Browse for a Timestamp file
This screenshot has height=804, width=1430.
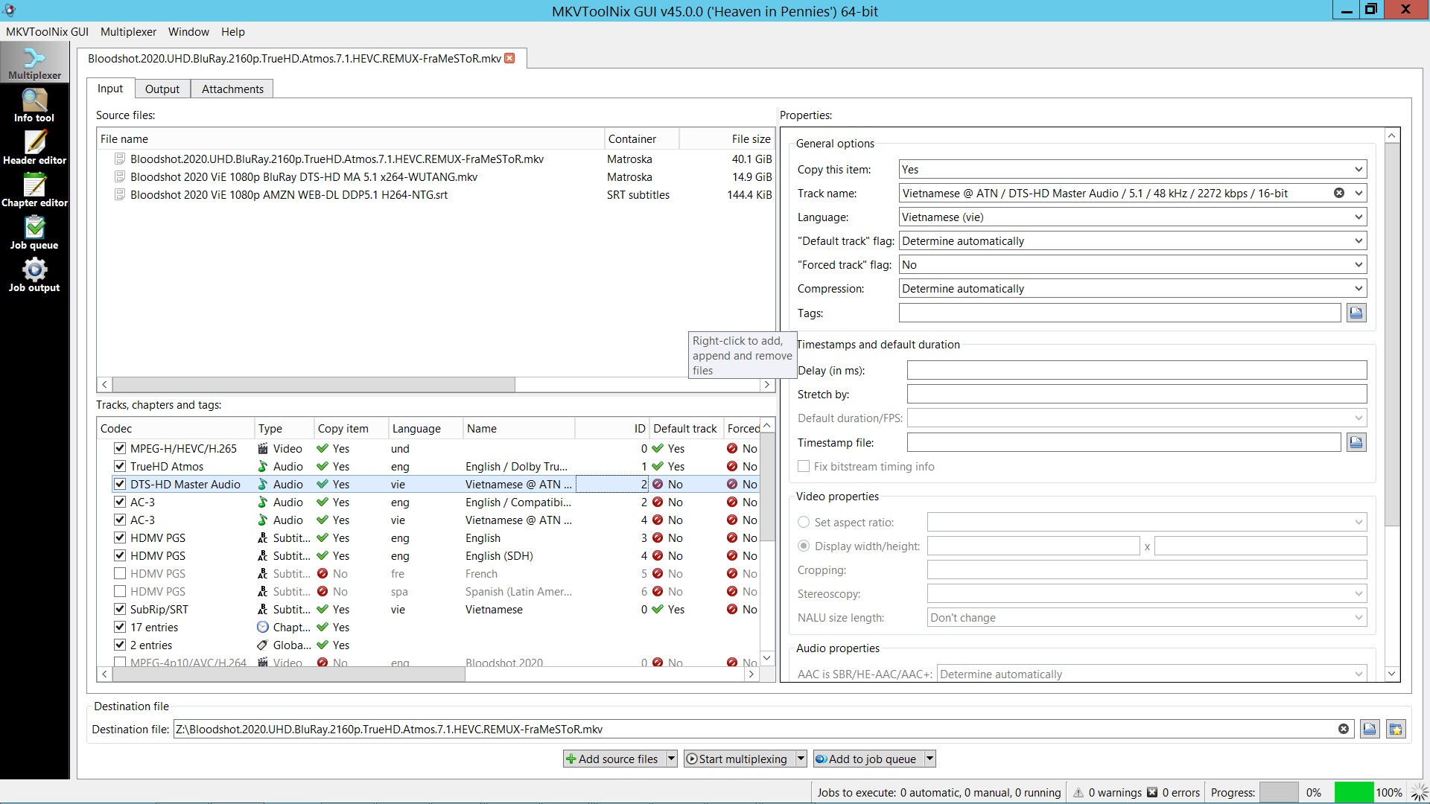(1356, 442)
